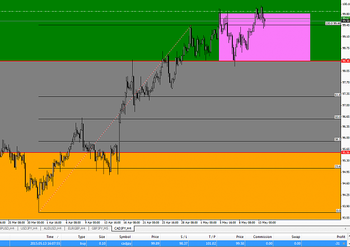
Task: Sort trades by the Size column header
Action: (x=96, y=237)
